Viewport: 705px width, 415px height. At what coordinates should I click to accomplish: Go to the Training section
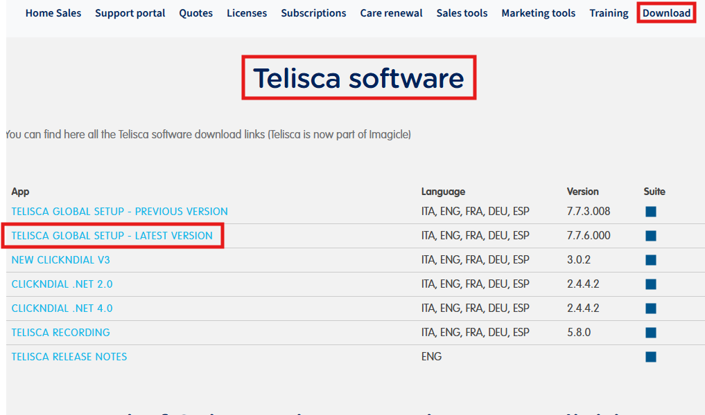[609, 13]
